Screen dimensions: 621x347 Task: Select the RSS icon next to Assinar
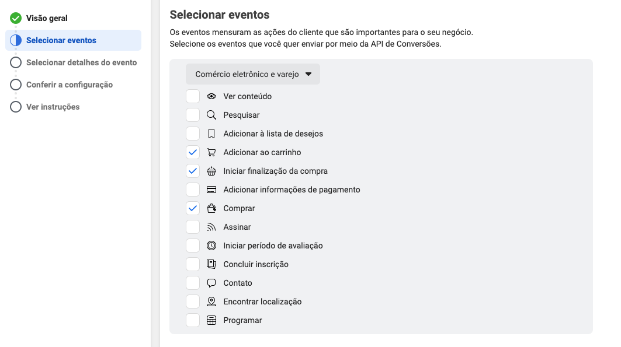[211, 226]
